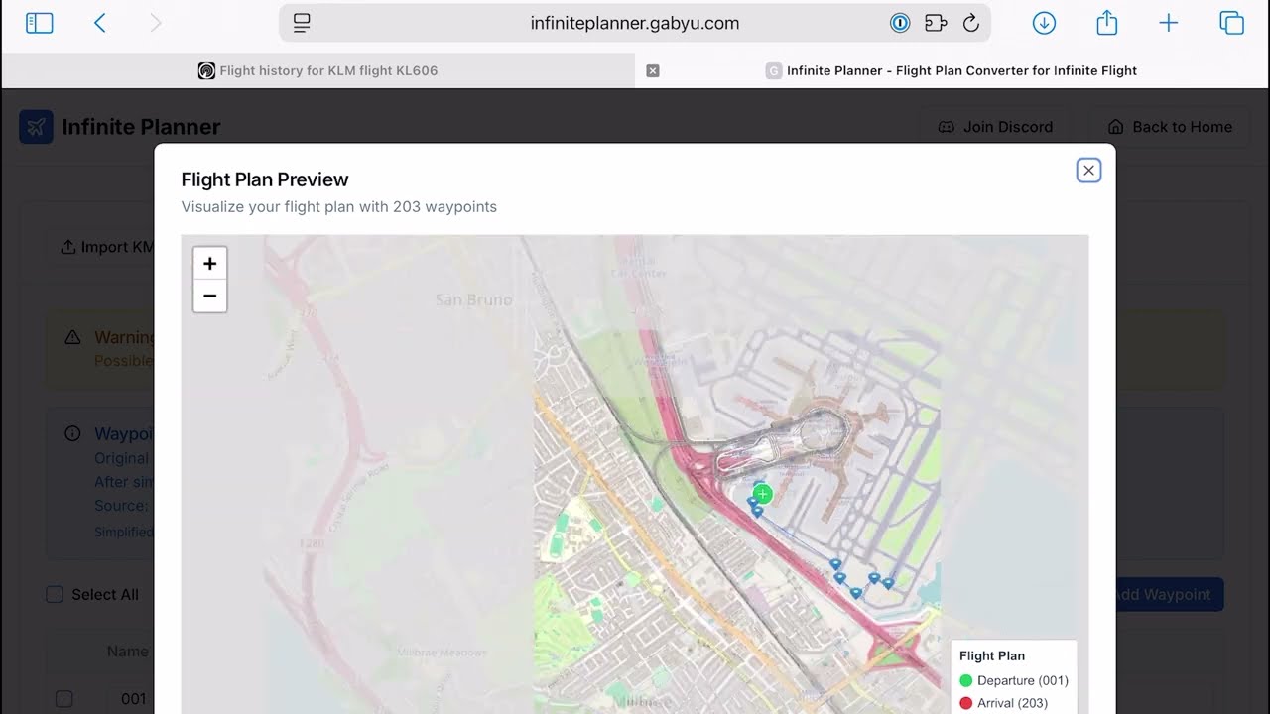Switch to the KLM flight KL606 tab
The height and width of the screenshot is (714, 1270).
(317, 70)
